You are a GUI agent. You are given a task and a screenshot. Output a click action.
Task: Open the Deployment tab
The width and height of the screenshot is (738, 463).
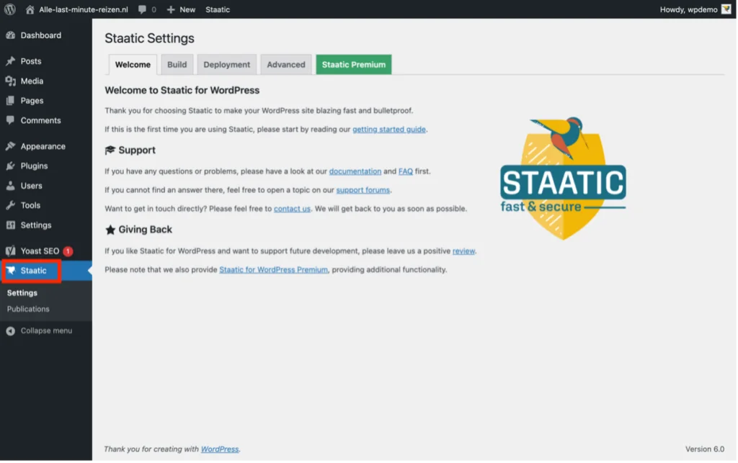coord(226,64)
